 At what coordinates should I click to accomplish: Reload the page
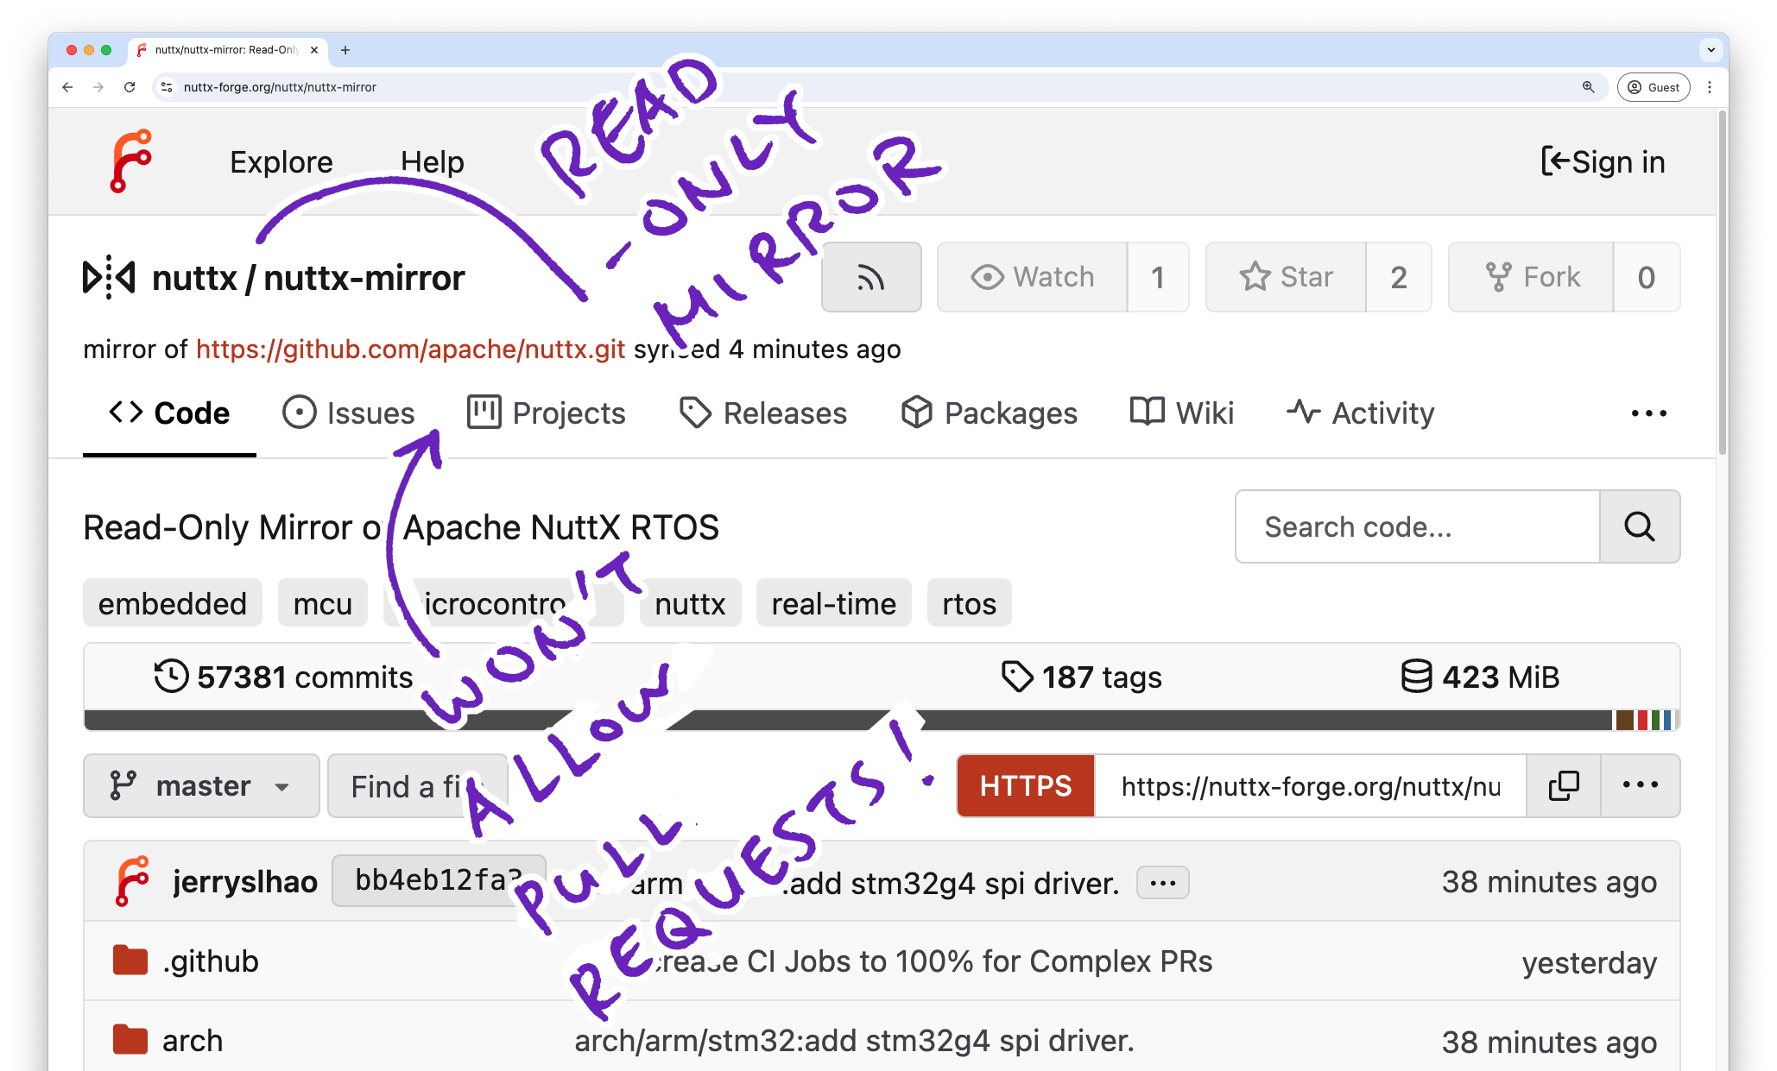pos(130,87)
